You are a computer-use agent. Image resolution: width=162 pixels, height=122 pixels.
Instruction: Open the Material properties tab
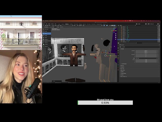coord(118,68)
